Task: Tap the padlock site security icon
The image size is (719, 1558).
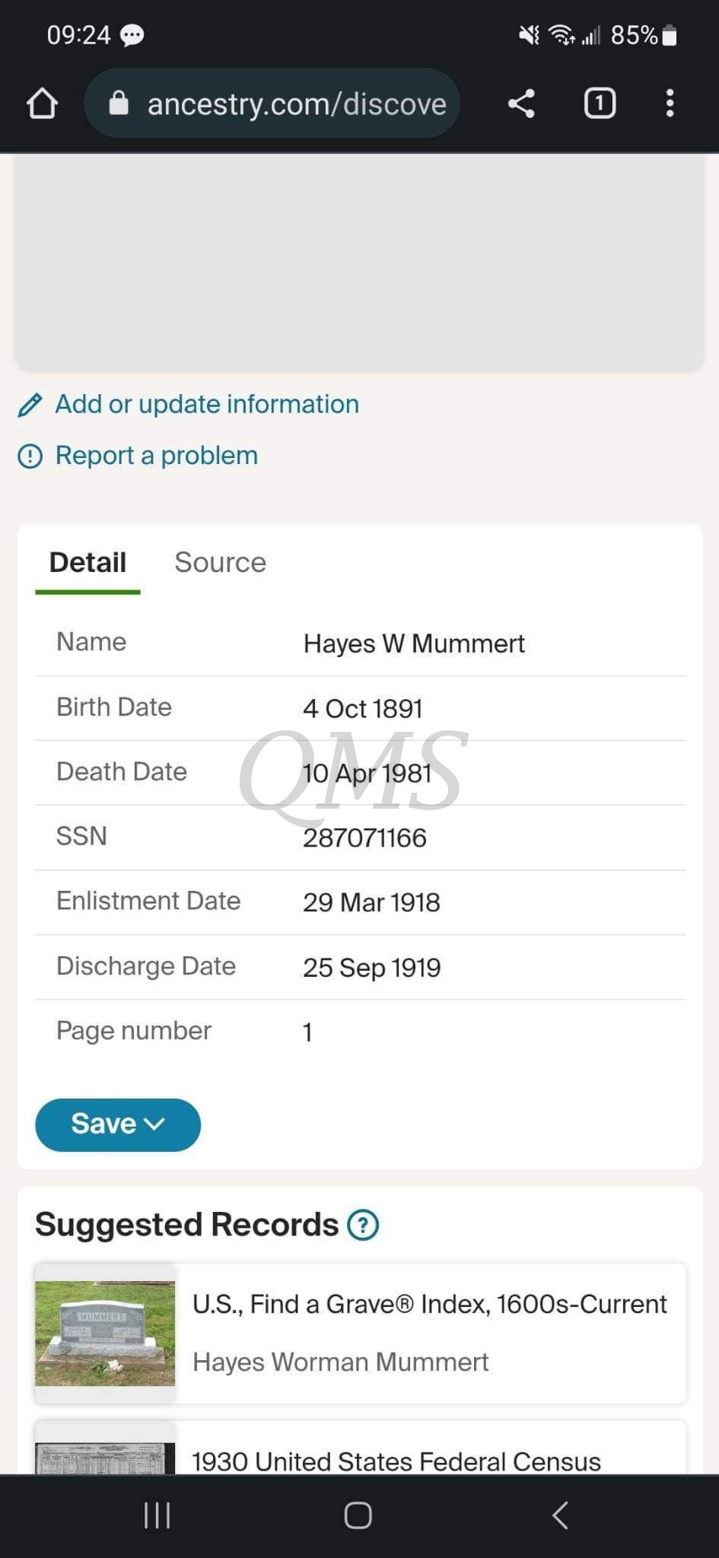Action: coord(119,103)
